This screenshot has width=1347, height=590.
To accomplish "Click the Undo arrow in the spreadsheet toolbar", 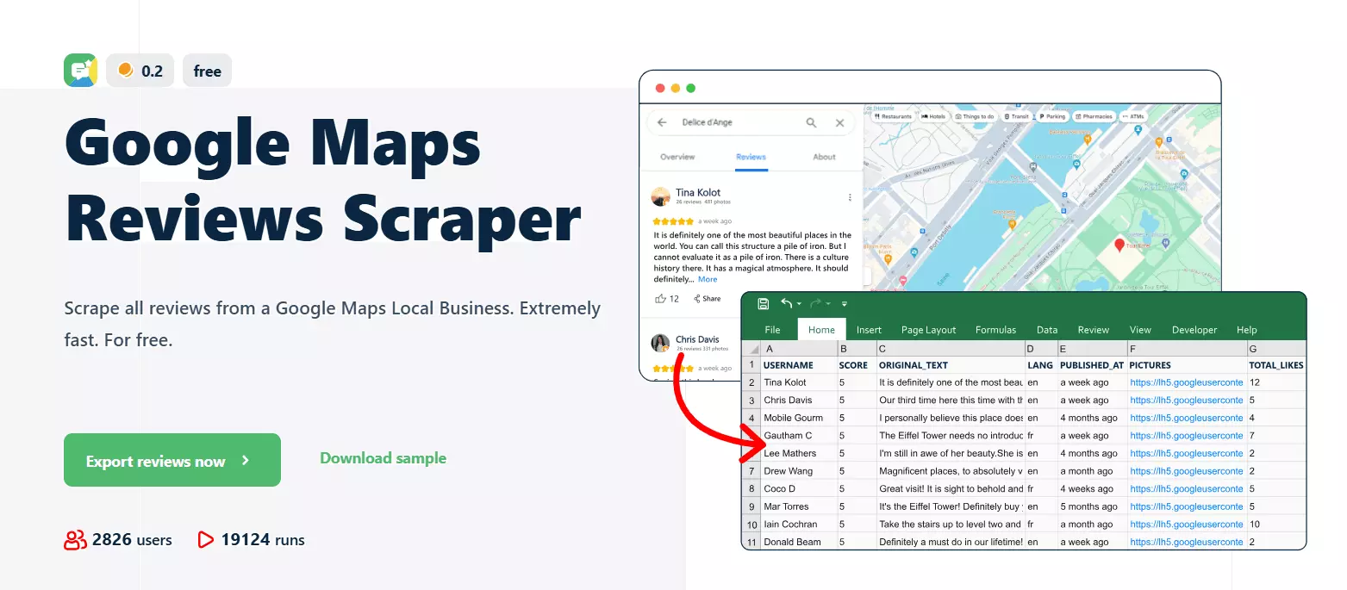I will coord(786,303).
